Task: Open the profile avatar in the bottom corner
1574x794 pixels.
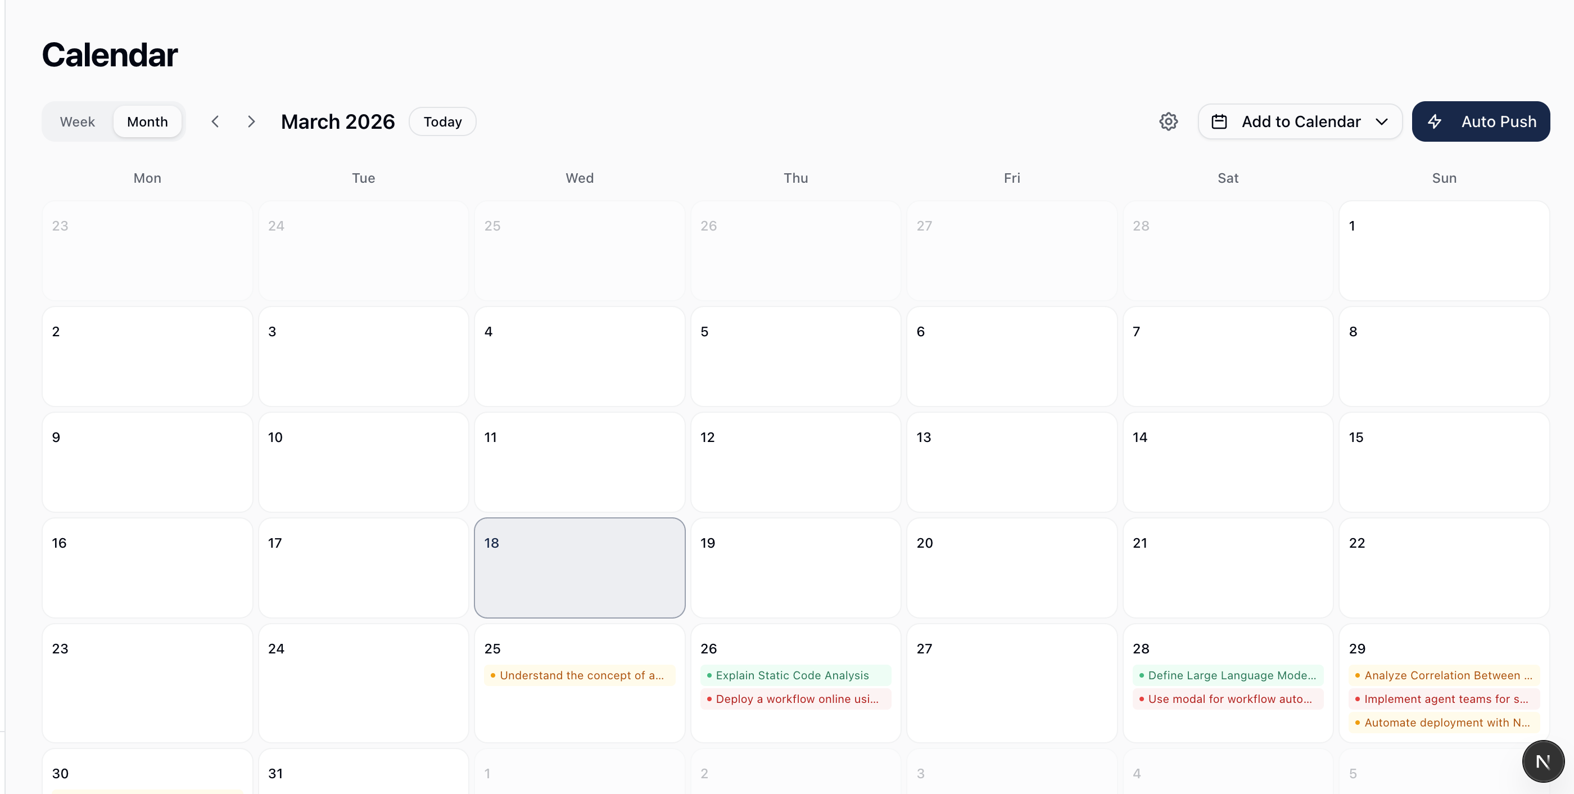Action: tap(1543, 761)
